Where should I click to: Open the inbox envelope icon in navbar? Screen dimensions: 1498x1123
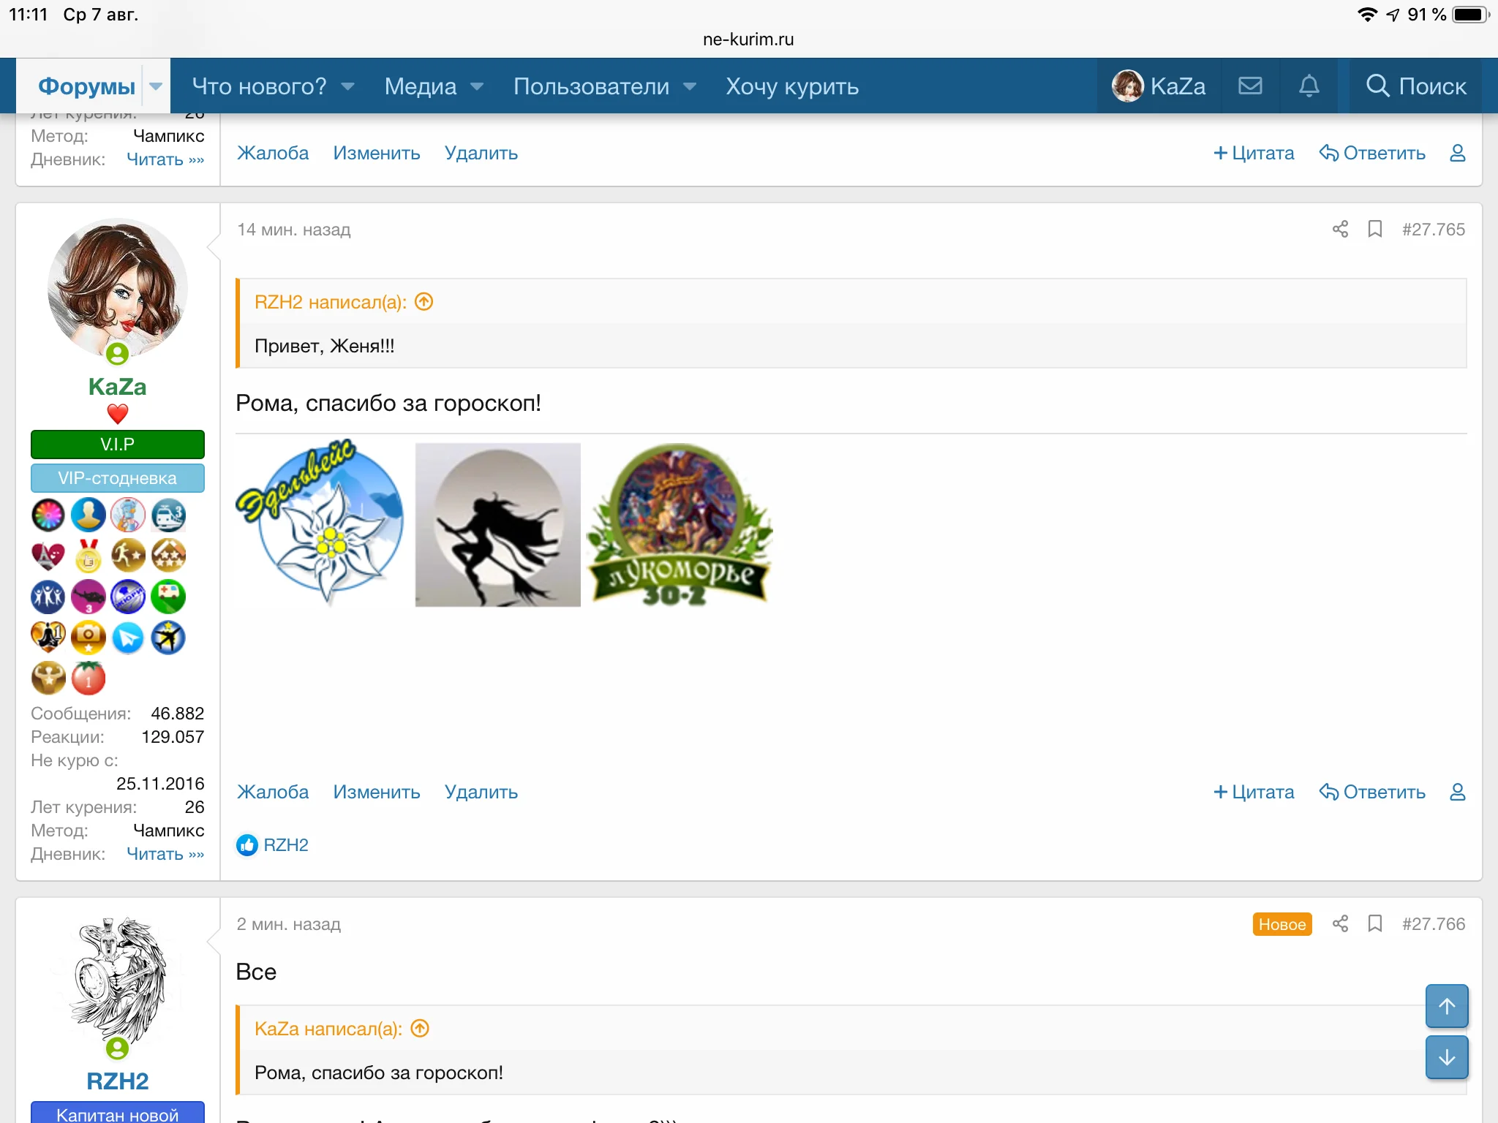point(1250,86)
